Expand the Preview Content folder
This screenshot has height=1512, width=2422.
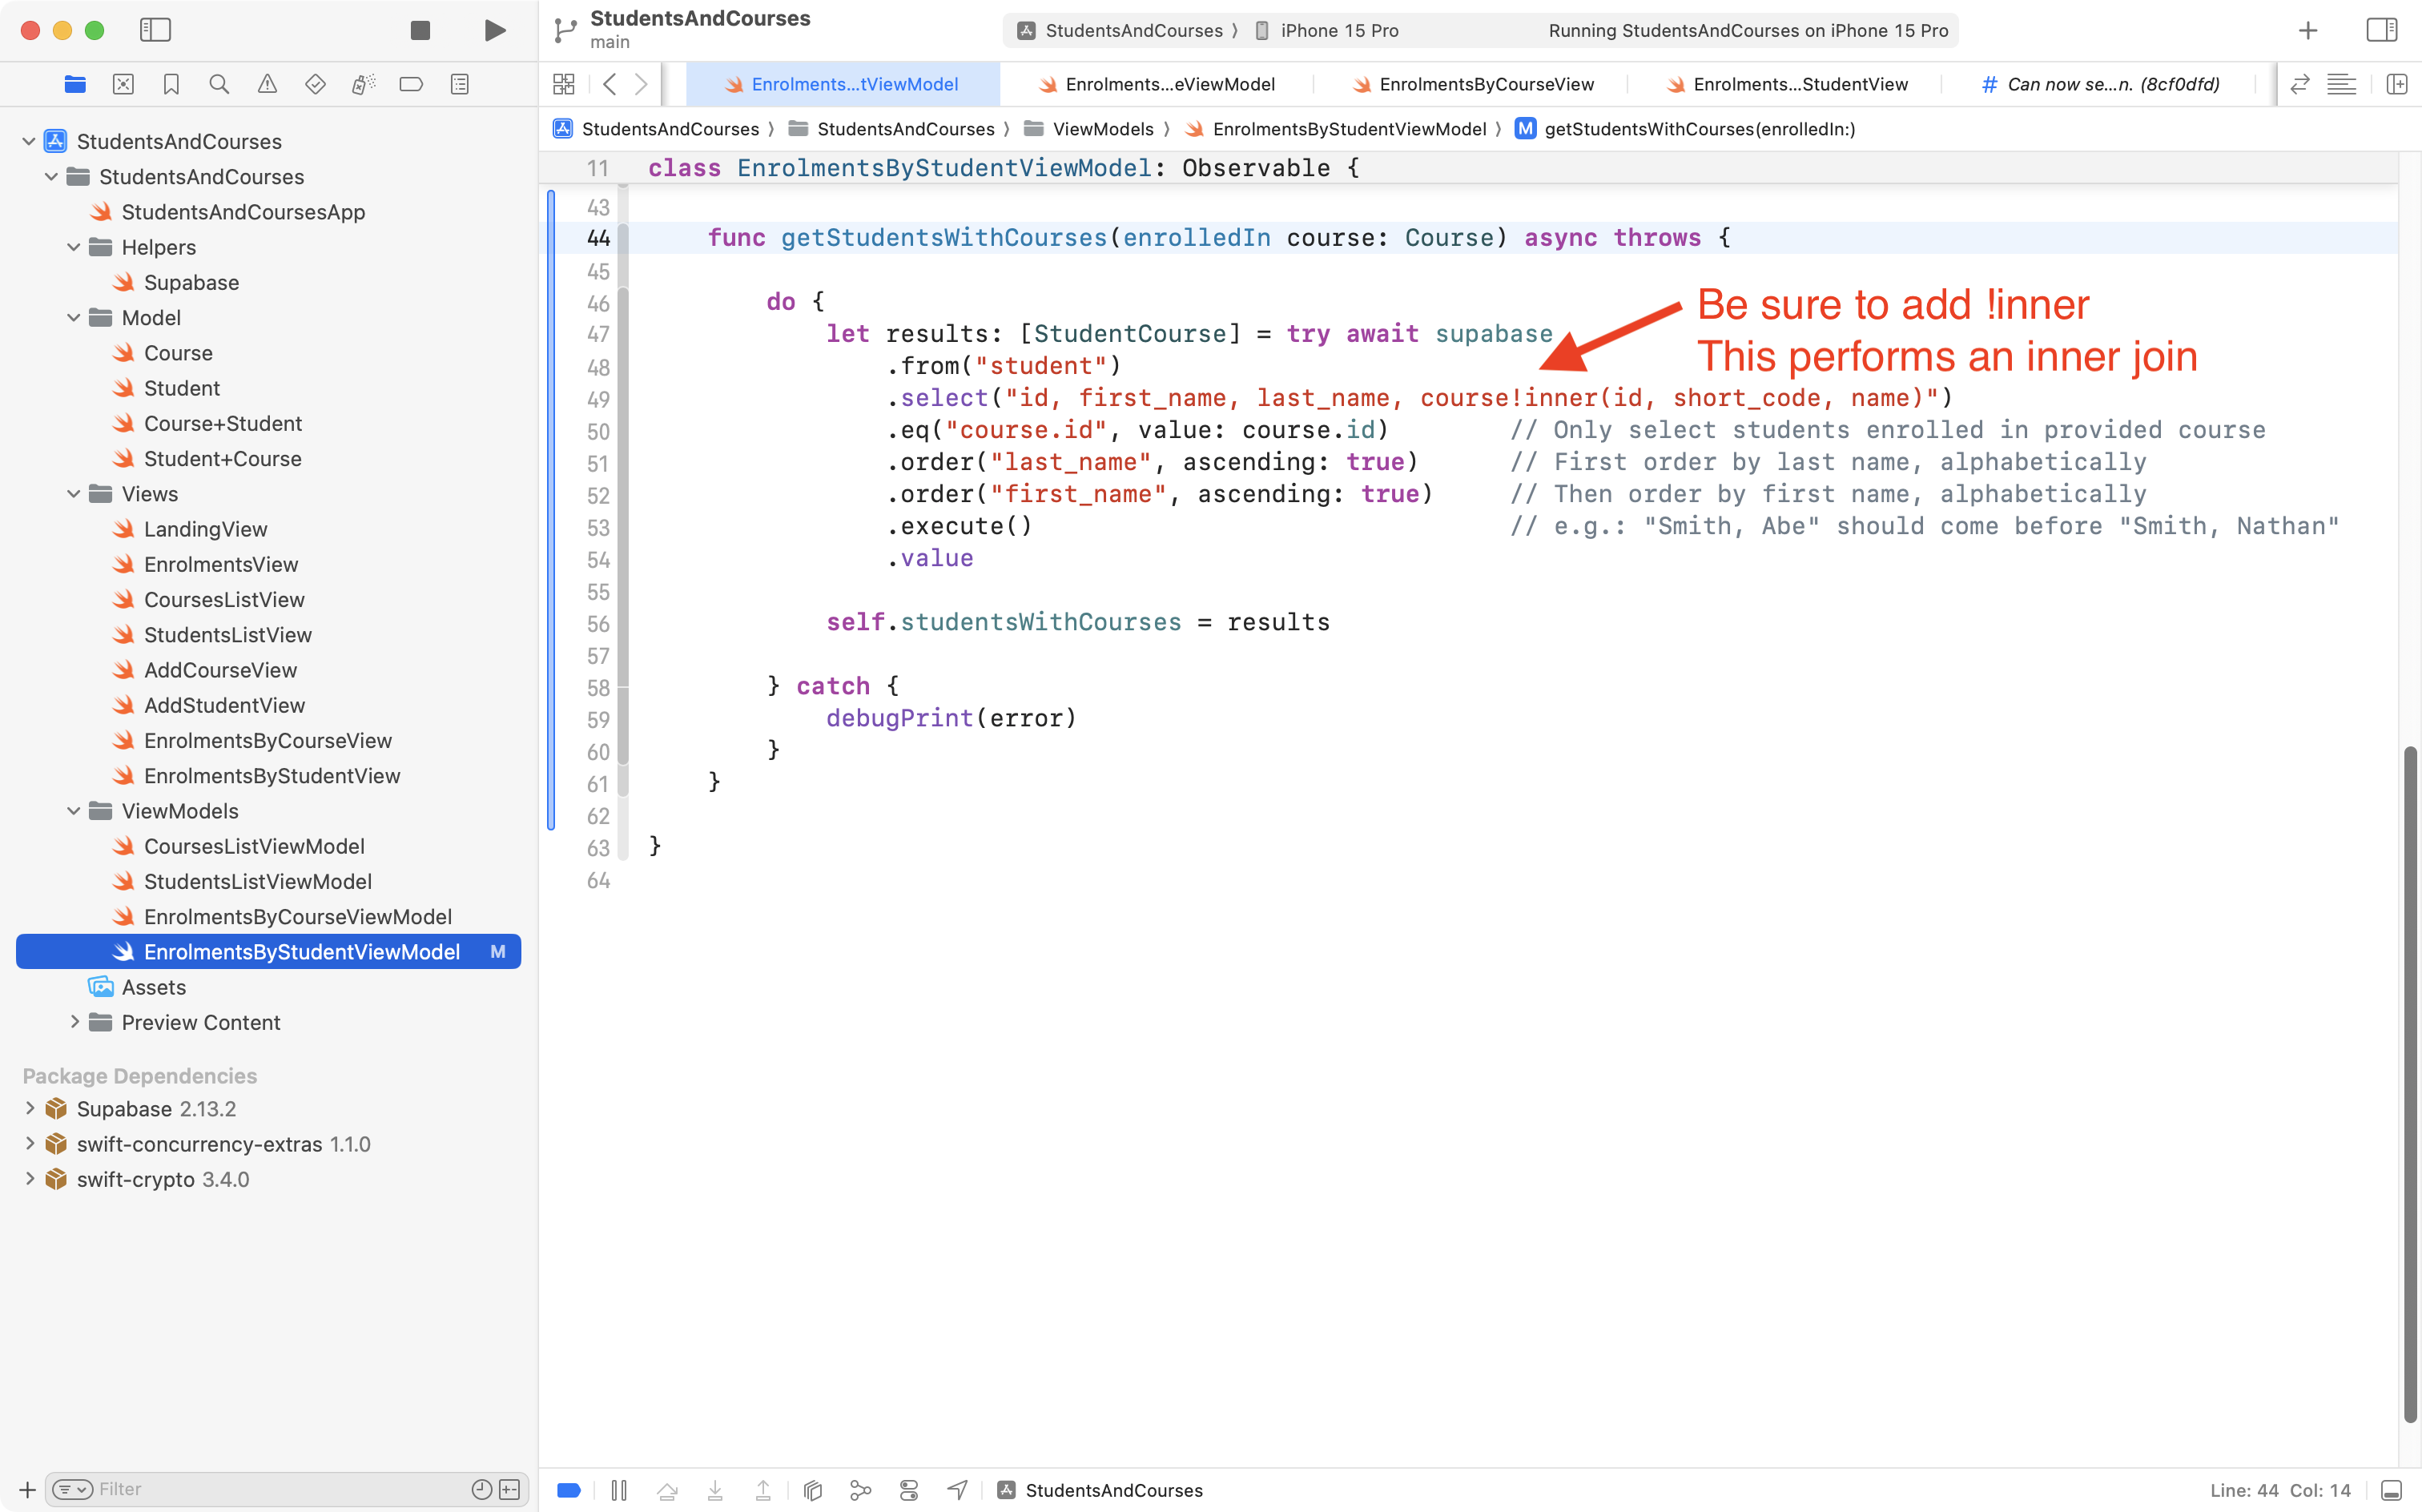pos(74,1022)
